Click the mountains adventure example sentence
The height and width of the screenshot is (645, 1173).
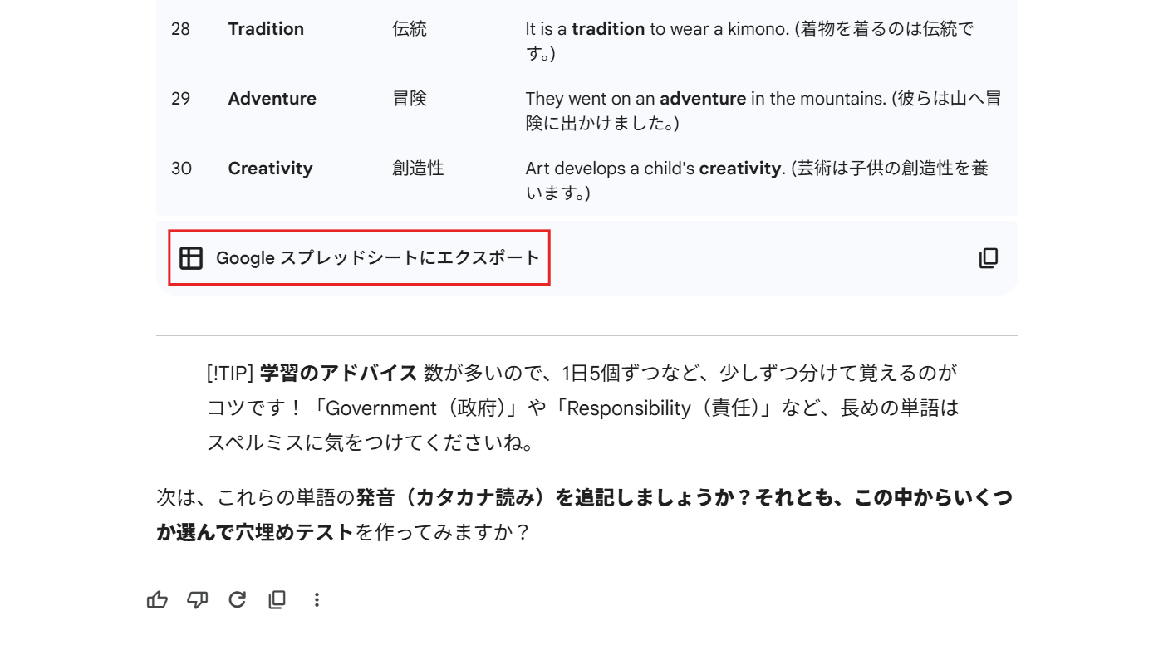[x=762, y=100]
